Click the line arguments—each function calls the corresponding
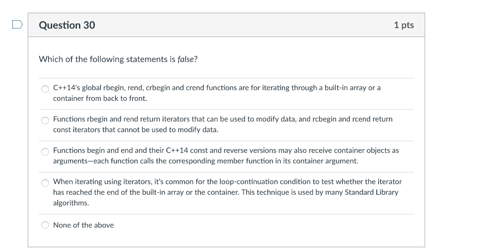This screenshot has width=481, height=251. tap(206, 161)
